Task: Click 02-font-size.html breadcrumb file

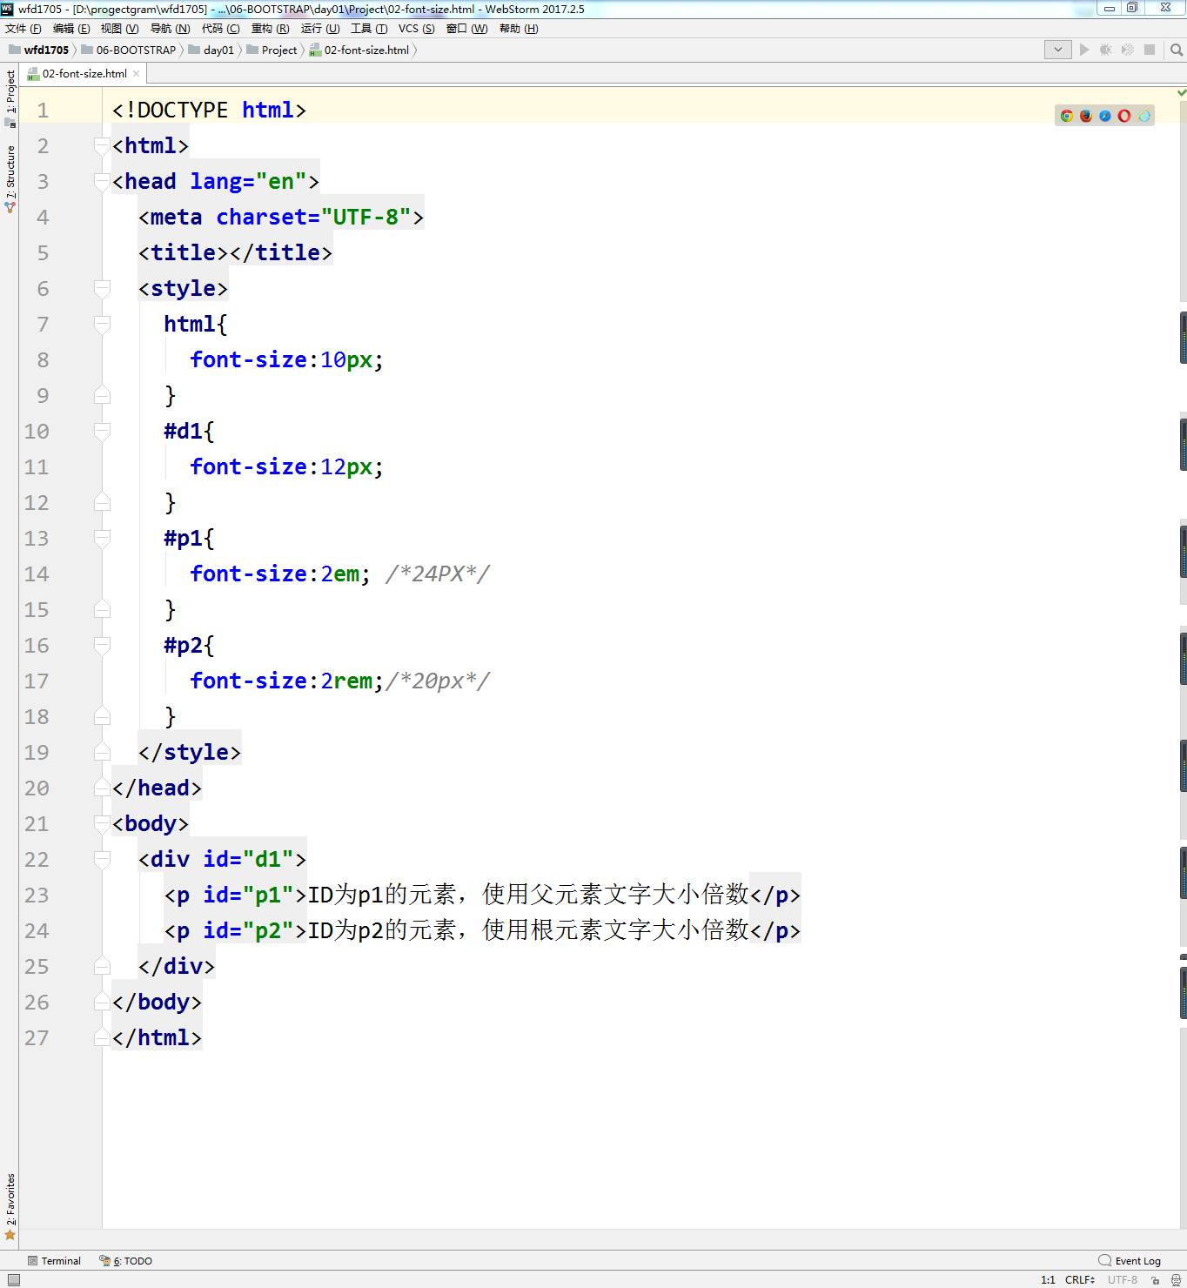Action: click(x=359, y=50)
